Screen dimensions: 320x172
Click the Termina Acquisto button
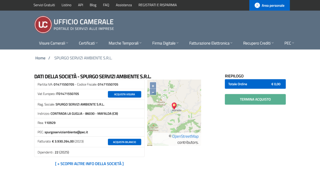pyautogui.click(x=255, y=99)
